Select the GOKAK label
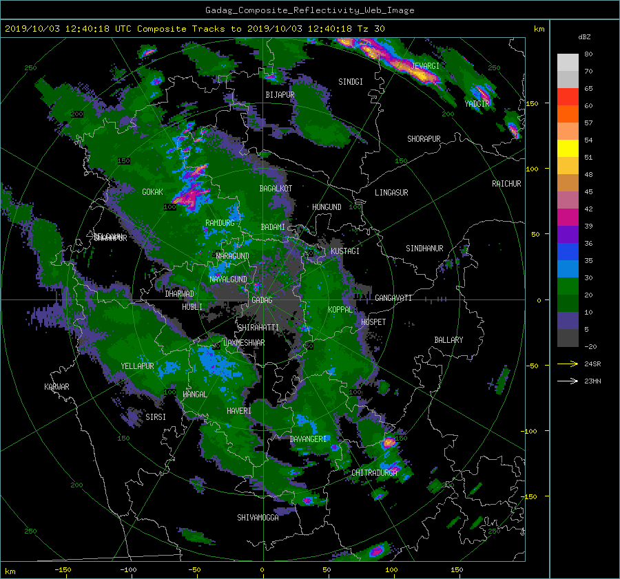Image resolution: width=620 pixels, height=579 pixels. (152, 192)
